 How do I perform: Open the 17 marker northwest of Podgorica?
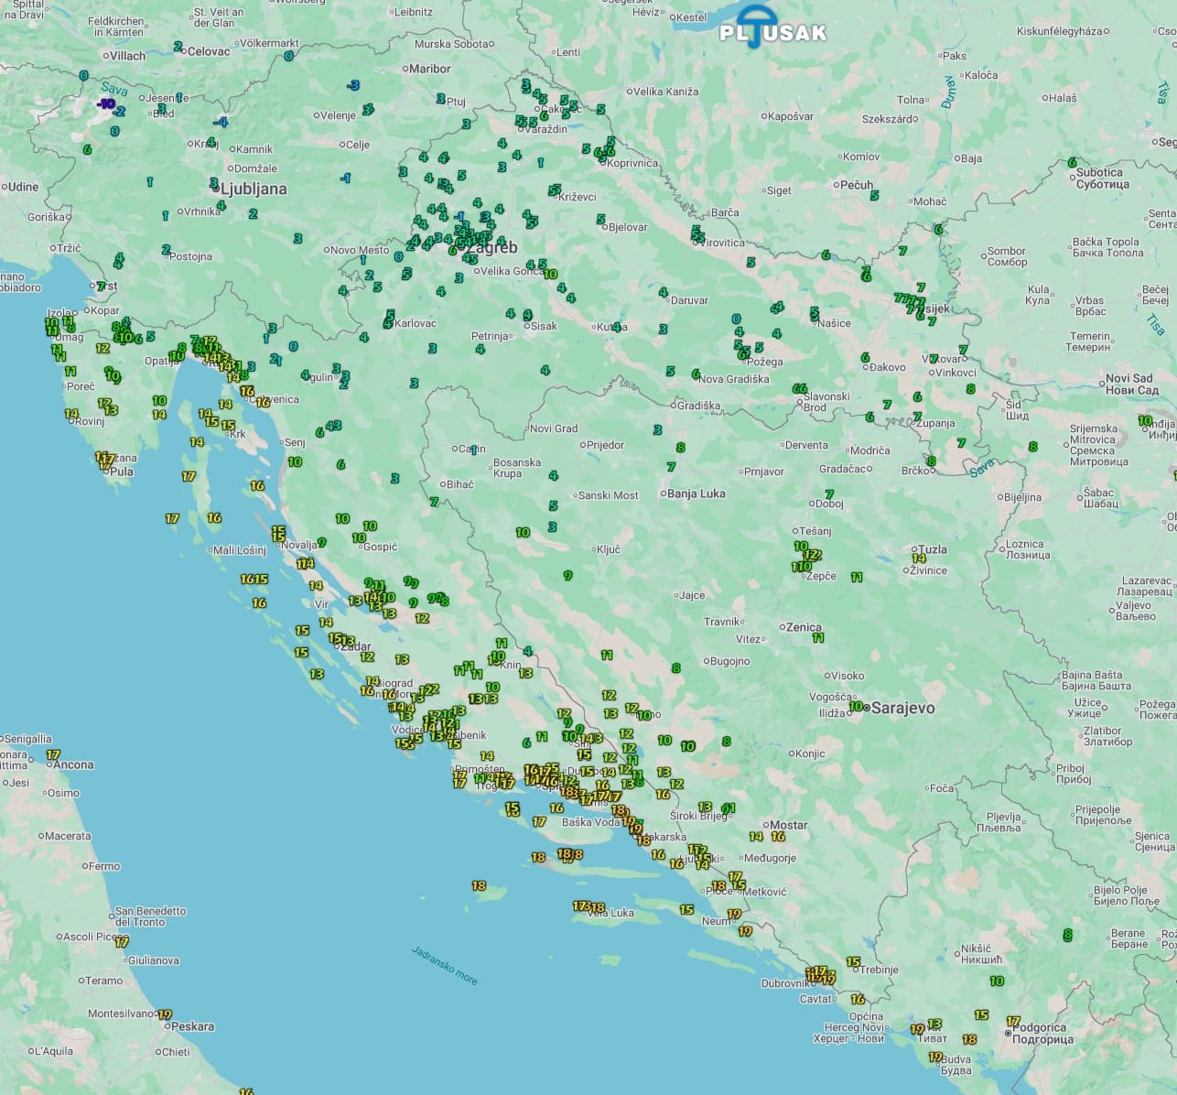1012,1021
